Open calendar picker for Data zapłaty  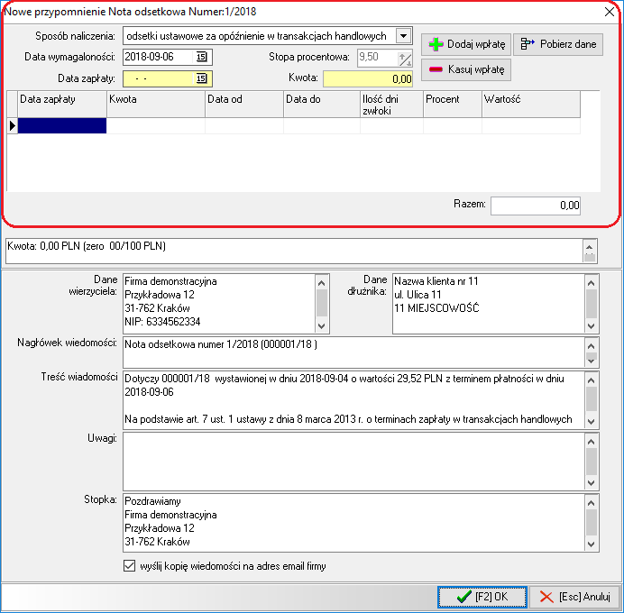pyautogui.click(x=201, y=78)
